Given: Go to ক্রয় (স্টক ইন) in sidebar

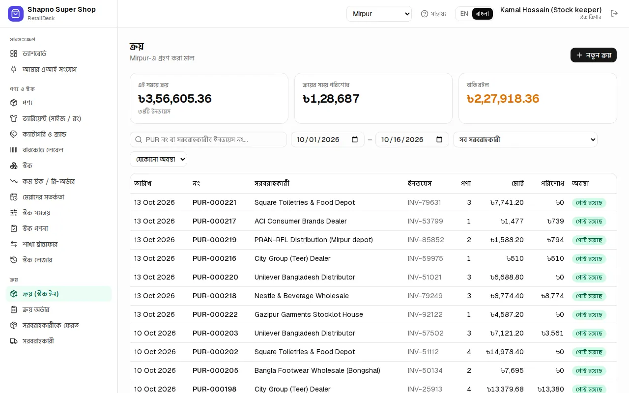Looking at the screenshot, I should pyautogui.click(x=59, y=294).
